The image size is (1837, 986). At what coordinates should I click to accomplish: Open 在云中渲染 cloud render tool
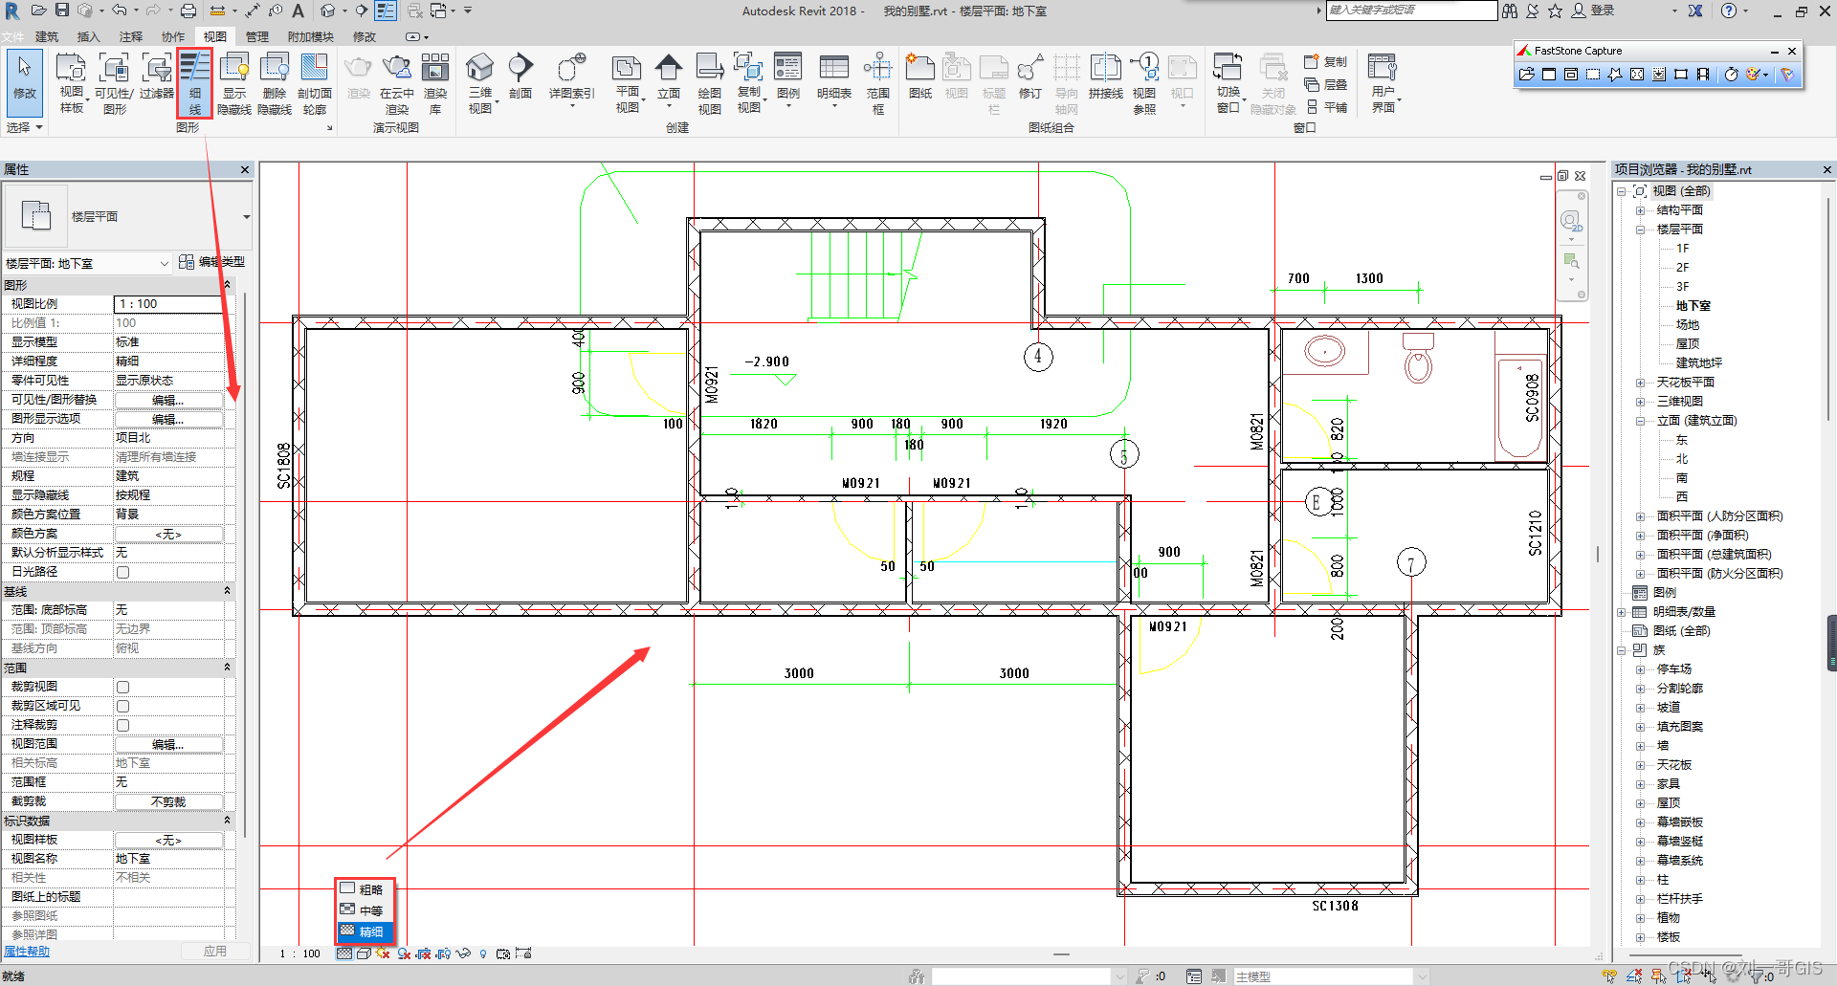click(396, 83)
